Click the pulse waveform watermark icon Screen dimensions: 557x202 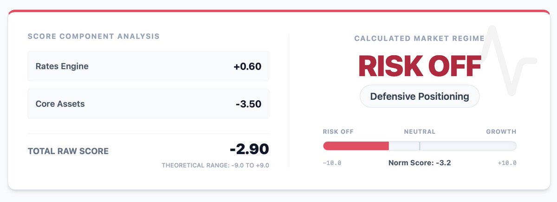pyautogui.click(x=509, y=60)
